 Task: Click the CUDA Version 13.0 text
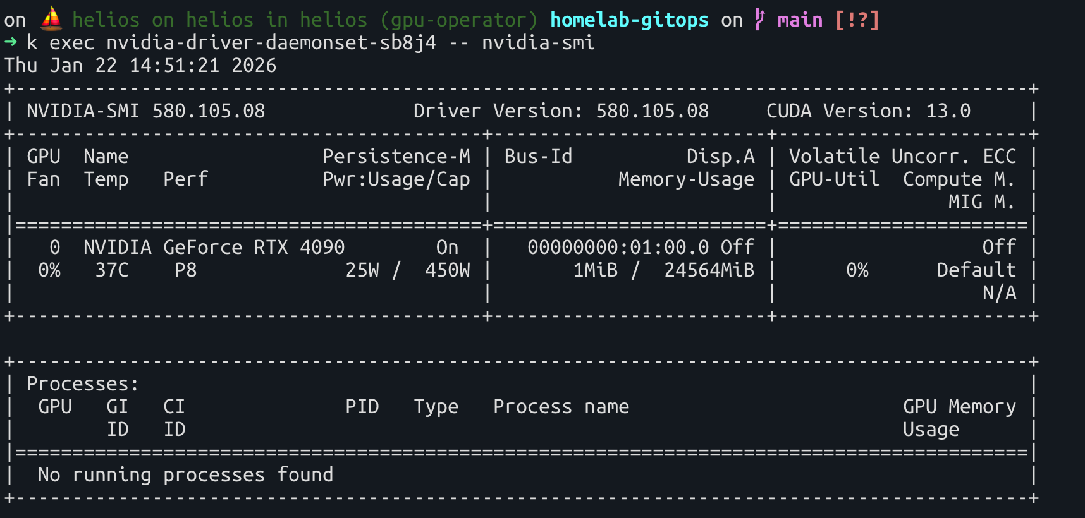(868, 111)
